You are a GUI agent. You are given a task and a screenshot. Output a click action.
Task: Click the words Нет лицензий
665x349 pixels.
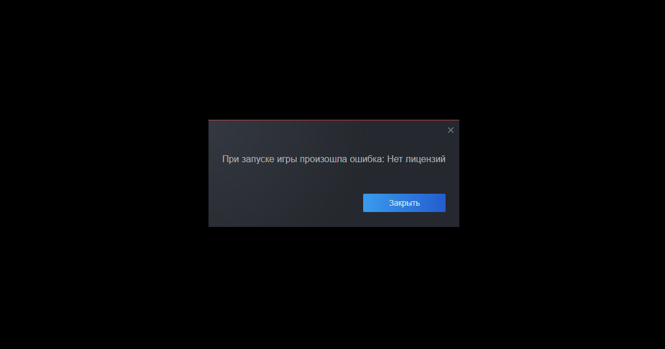[x=416, y=159]
